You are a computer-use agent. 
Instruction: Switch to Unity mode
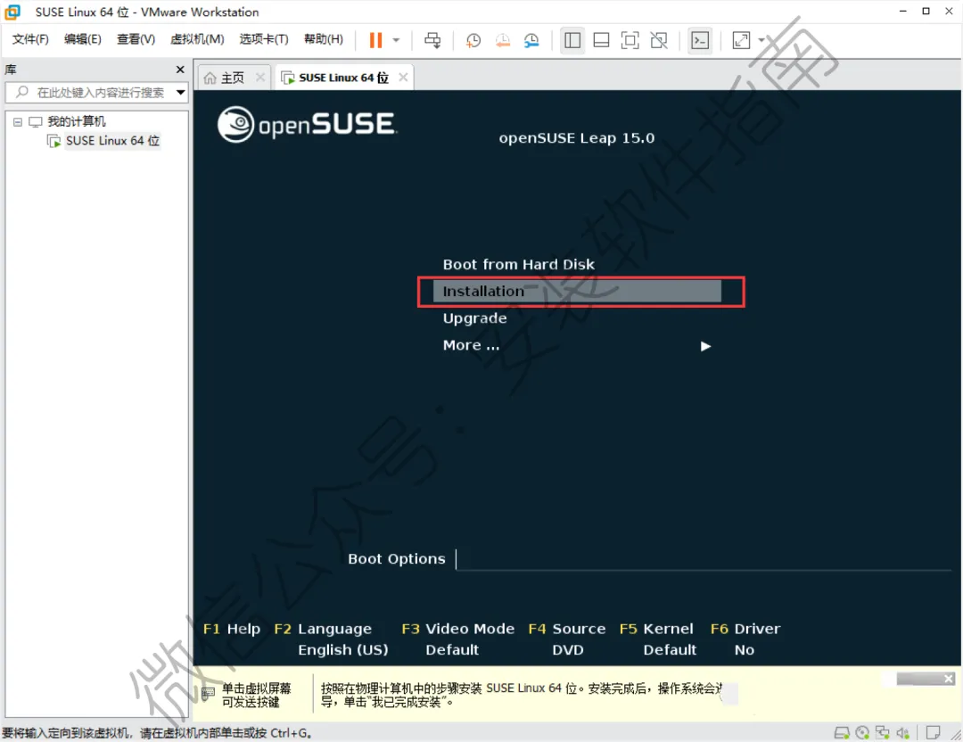[659, 40]
